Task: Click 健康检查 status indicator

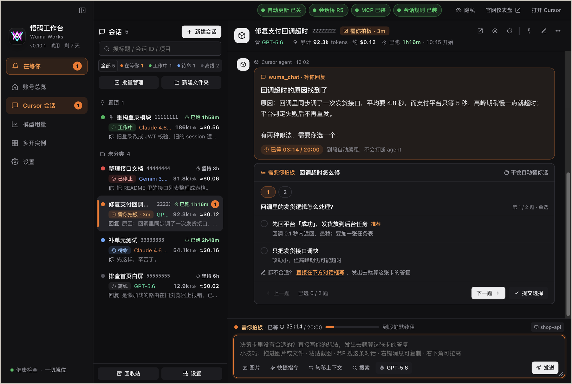Action: 38,370
